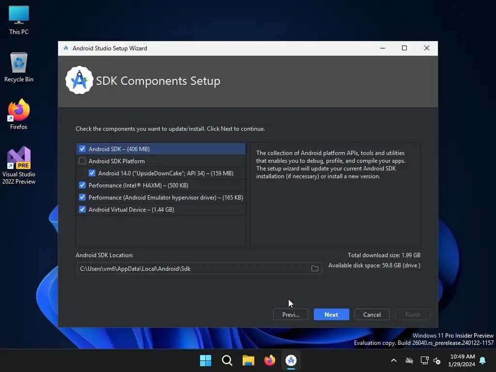Image resolution: width=496 pixels, height=372 pixels.
Task: Select Performance (Intel HAXM) row text
Action: click(x=138, y=186)
